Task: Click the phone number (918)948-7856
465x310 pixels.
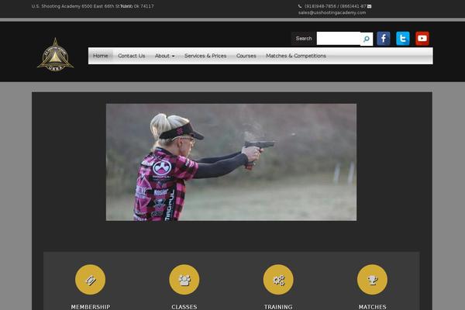Action: click(x=320, y=6)
